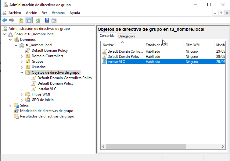Click the Domain Controllers OU folder icon
Screen dimensions: 230x161
coord(28,56)
